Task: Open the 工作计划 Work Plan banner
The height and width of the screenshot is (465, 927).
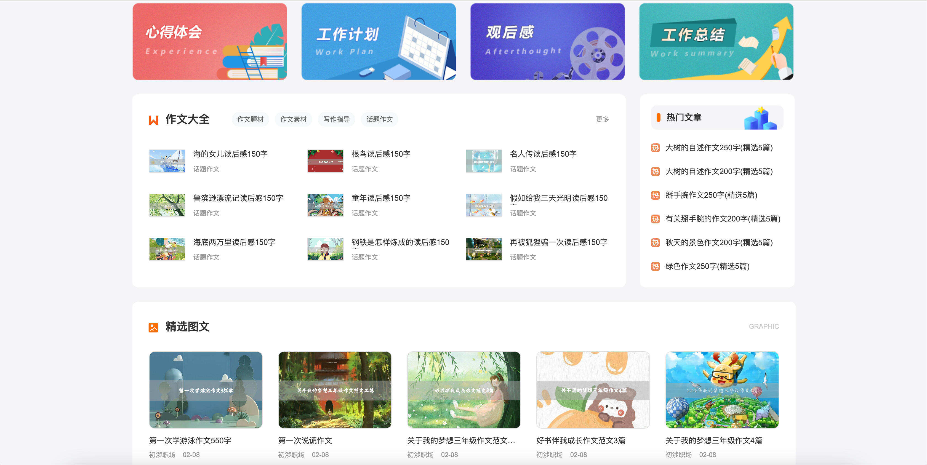Action: coord(378,42)
